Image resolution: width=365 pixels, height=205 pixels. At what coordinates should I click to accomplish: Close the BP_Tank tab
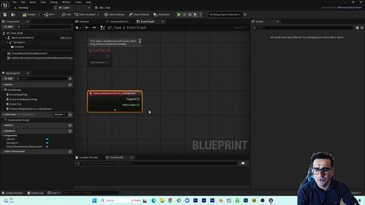(x=89, y=7)
